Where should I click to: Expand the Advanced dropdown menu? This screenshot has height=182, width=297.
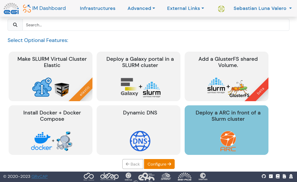pos(141,8)
